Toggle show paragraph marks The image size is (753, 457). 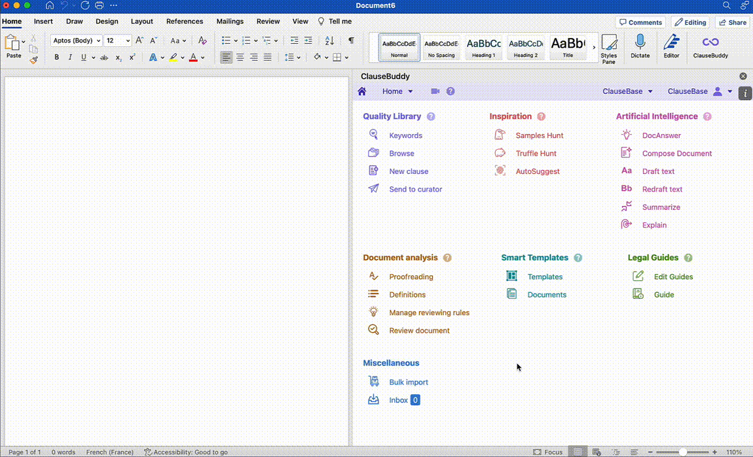(x=351, y=41)
